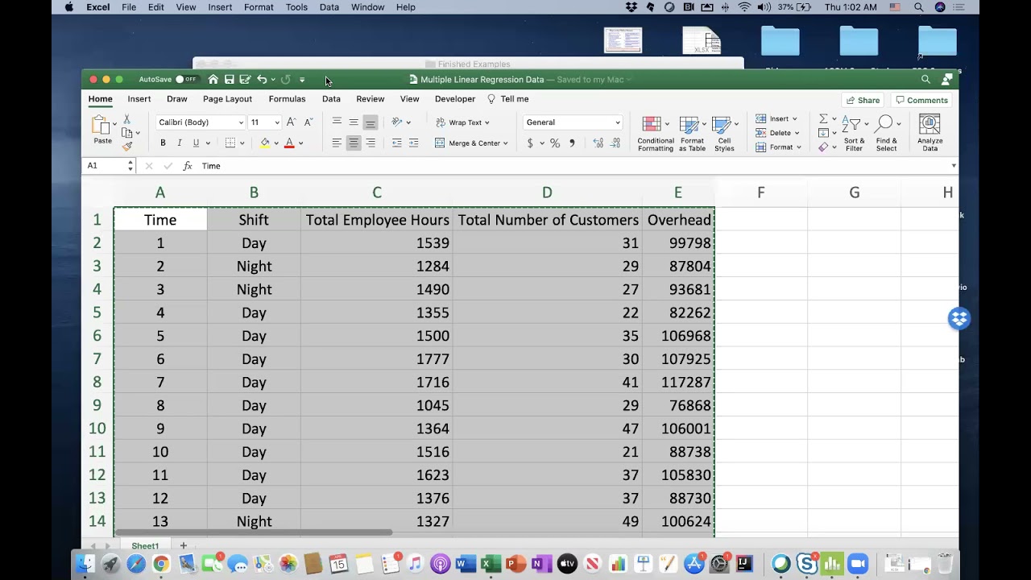The height and width of the screenshot is (580, 1031).
Task: Toggle Center horizontal alignment
Action: pos(354,143)
